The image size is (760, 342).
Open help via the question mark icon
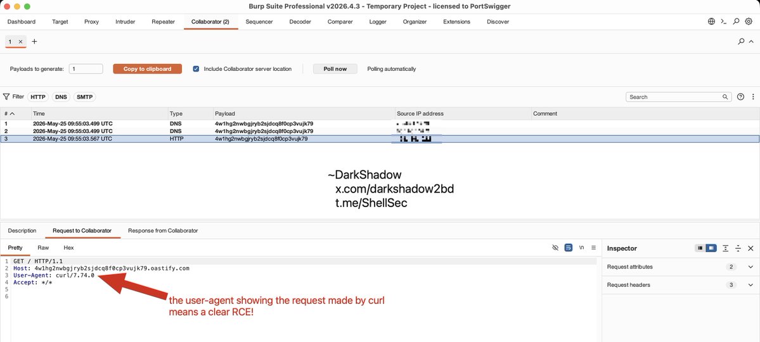740,97
